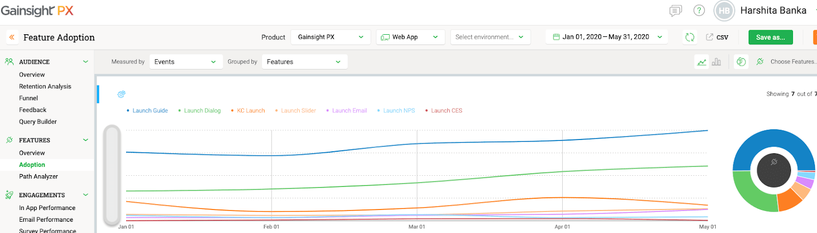Click the help question mark icon
The width and height of the screenshot is (817, 233).
[x=699, y=11]
